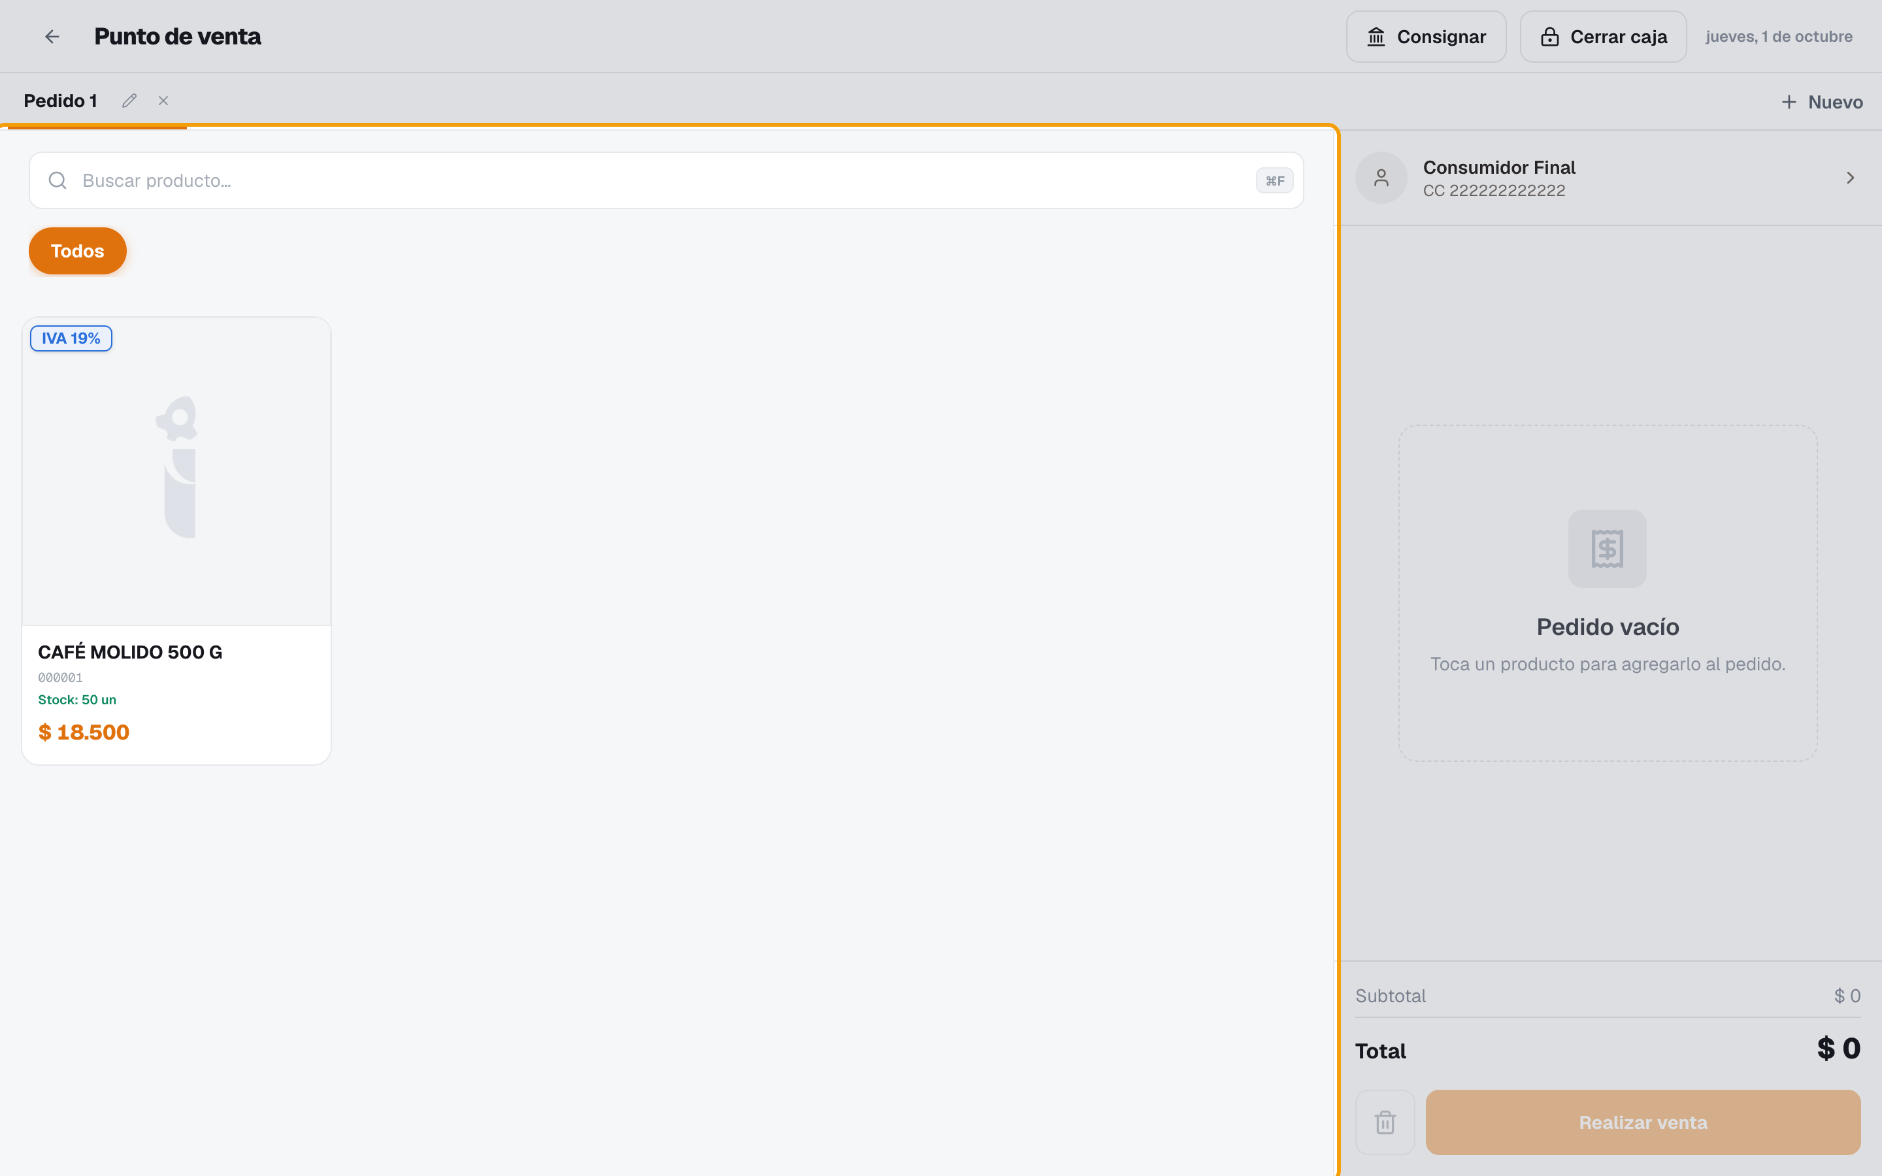Viewport: 1882px width, 1176px height.
Task: Clear order with the trash icon
Action: coord(1385,1122)
